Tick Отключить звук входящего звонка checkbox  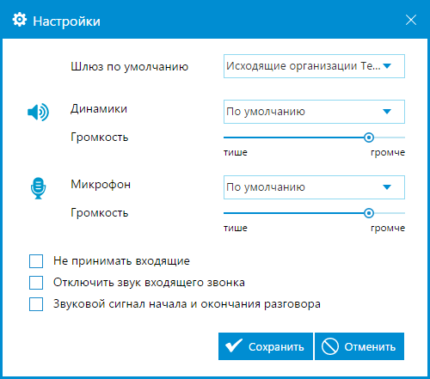[36, 283]
